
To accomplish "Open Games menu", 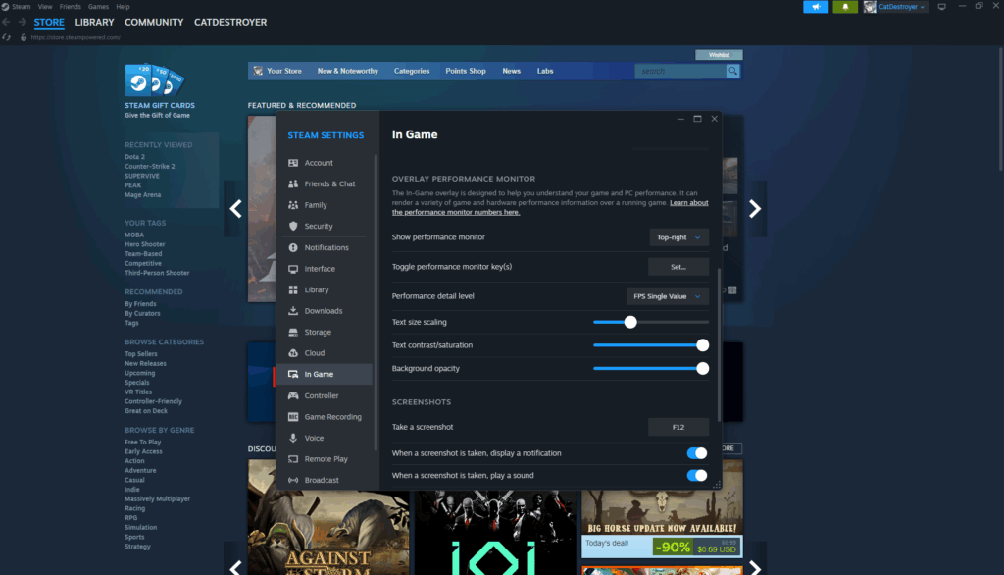I will (x=98, y=7).
